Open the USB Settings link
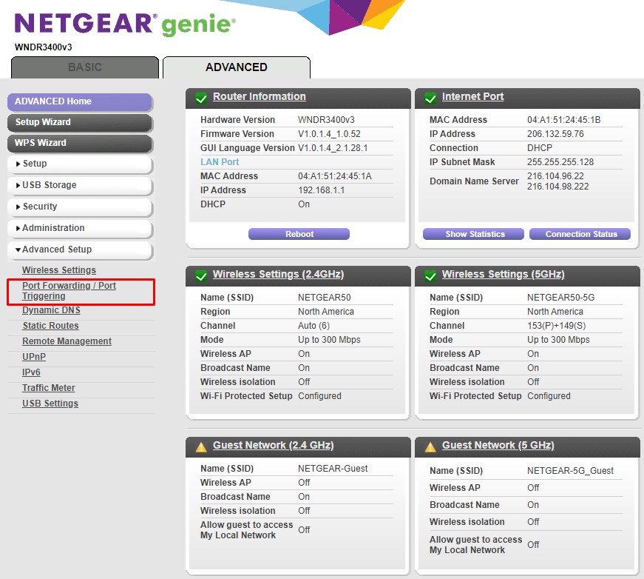This screenshot has width=644, height=579. point(50,404)
